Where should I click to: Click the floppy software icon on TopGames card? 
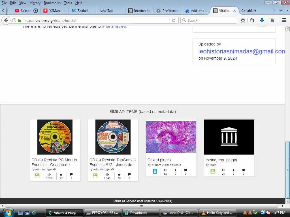[95, 176]
